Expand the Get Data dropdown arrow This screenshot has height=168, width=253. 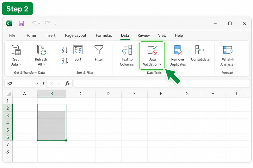point(20,64)
